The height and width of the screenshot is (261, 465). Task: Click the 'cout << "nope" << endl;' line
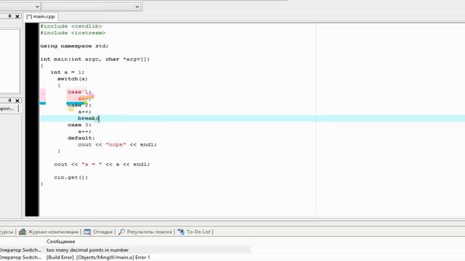coord(118,145)
